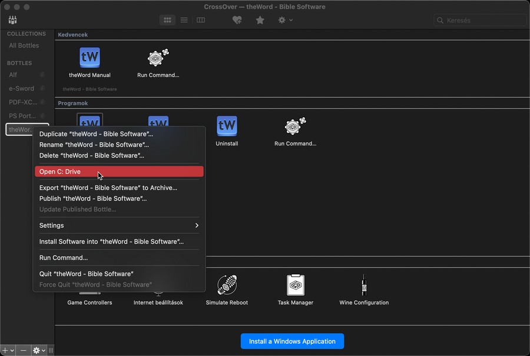Open theWord Manual launcher icon
530x356 pixels.
[90, 58]
